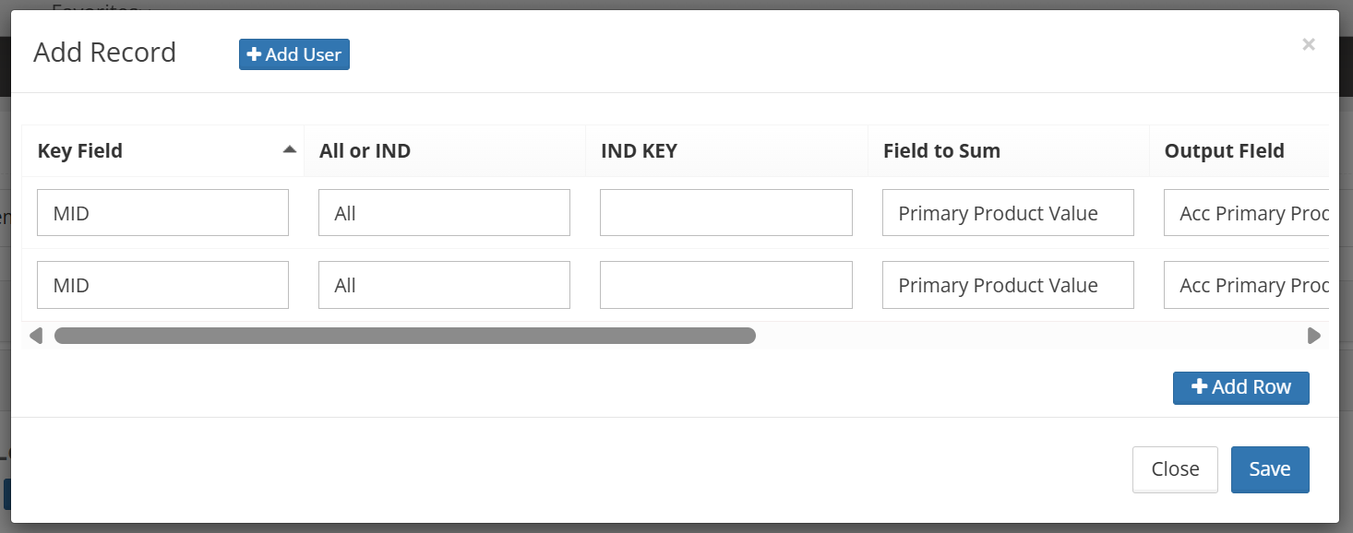
Task: Click the Add Row button
Action: tap(1240, 387)
